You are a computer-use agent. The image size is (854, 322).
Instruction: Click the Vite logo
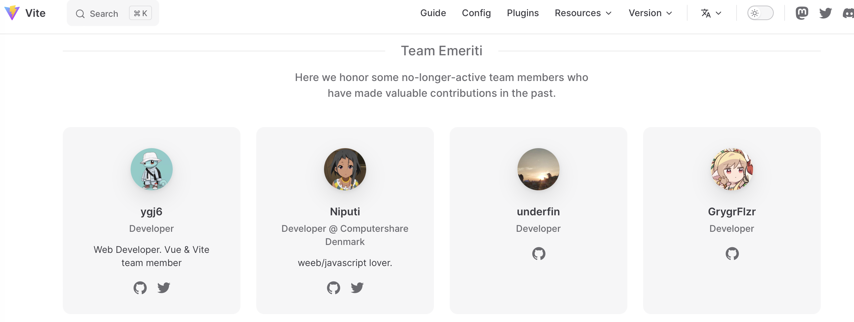point(12,13)
